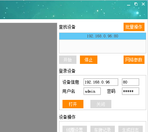Click the 关闭 button
The image size is (148, 132).
pyautogui.click(x=101, y=104)
